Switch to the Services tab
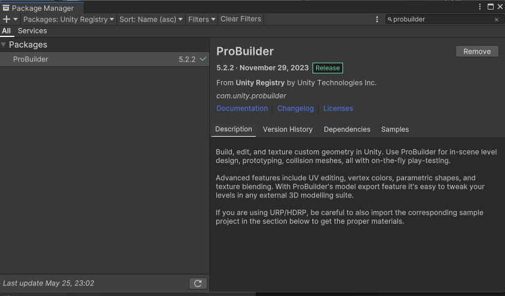This screenshot has height=296, width=505. 32,31
